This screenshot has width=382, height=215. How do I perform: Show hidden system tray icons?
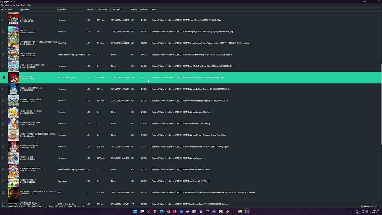coord(352,211)
